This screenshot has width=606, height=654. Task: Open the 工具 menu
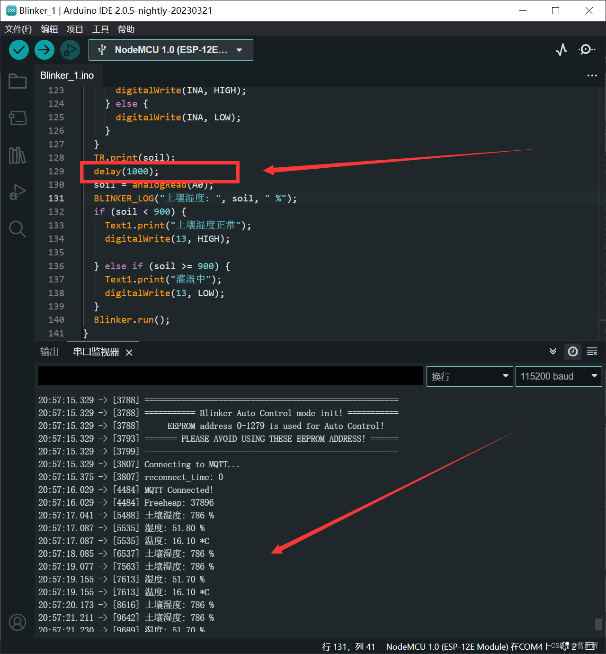(100, 29)
